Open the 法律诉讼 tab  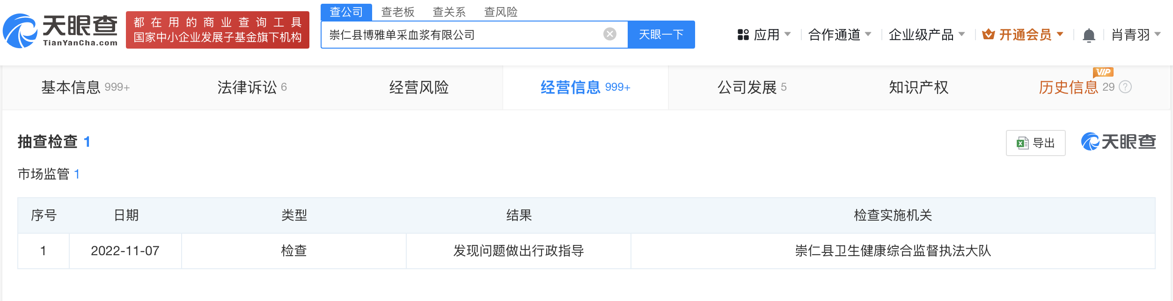pyautogui.click(x=252, y=87)
